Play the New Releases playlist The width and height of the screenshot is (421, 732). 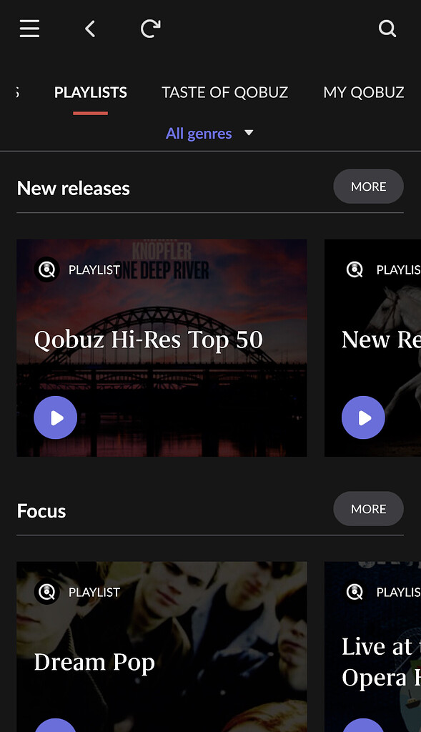(x=363, y=417)
